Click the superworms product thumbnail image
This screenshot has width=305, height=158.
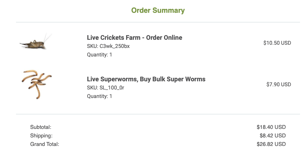click(37, 84)
